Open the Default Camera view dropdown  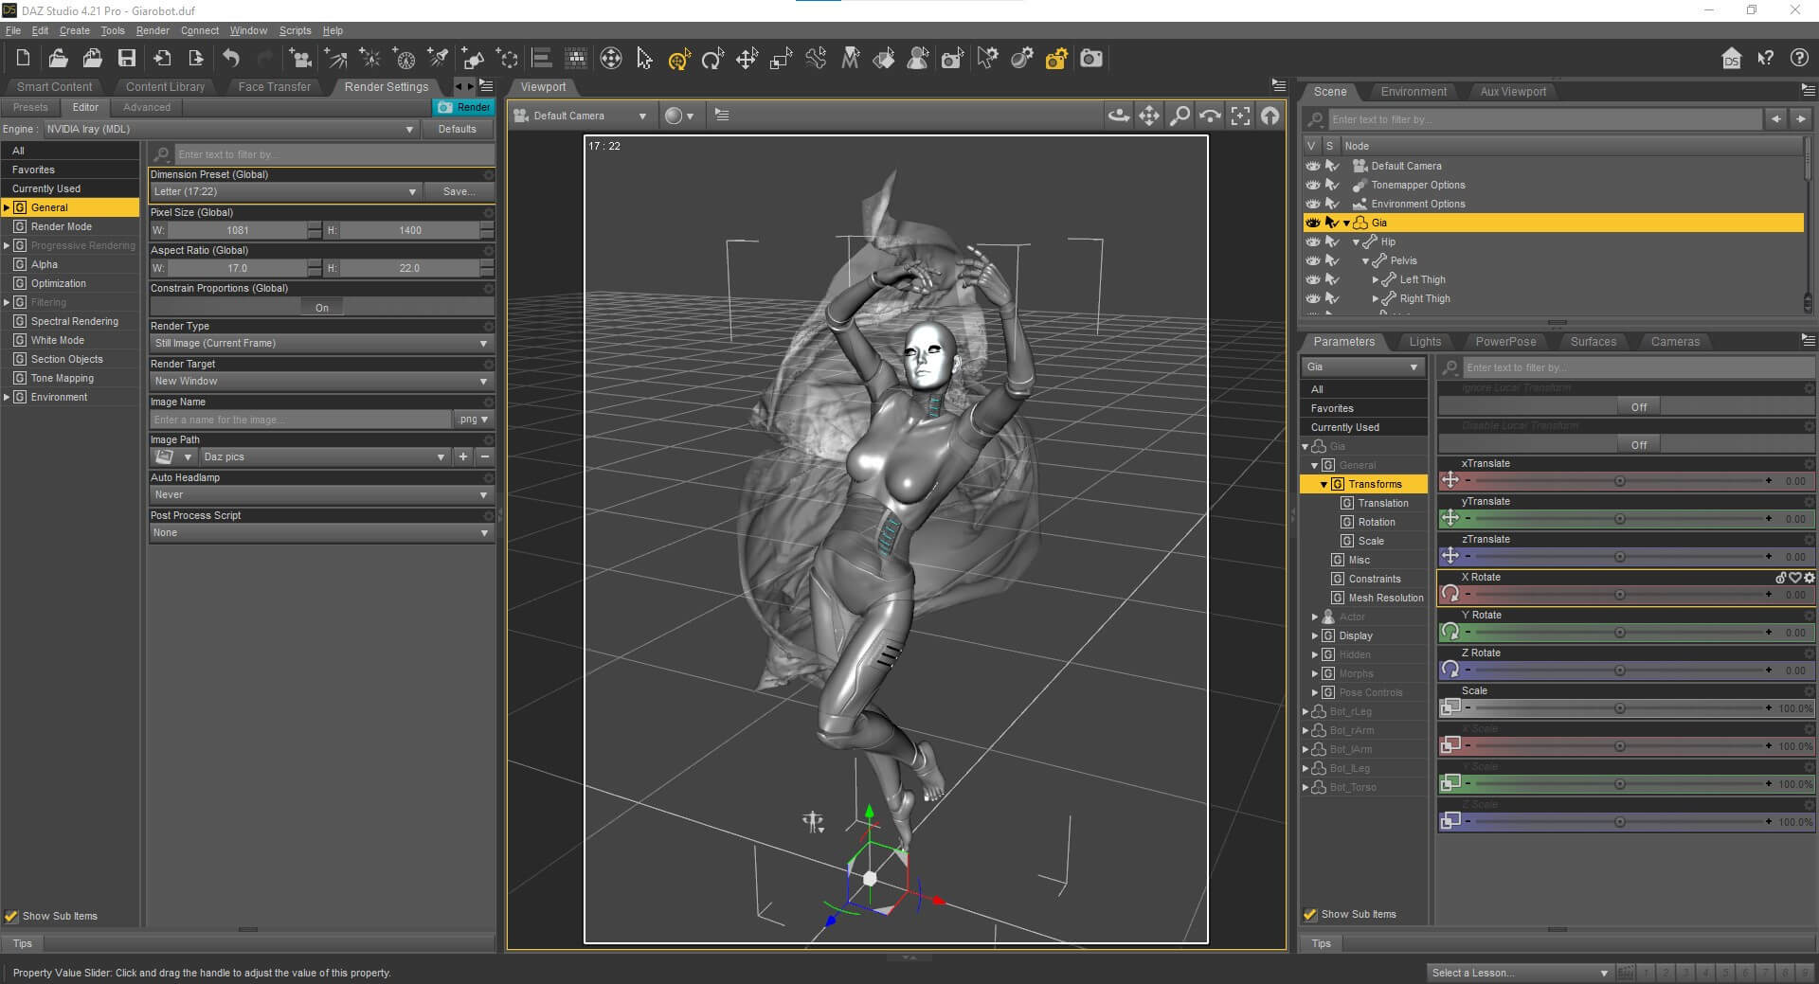click(x=582, y=116)
